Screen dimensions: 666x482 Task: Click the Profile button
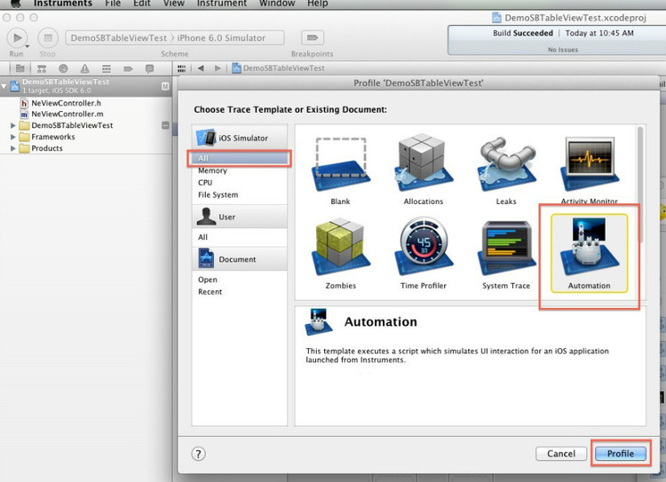620,454
